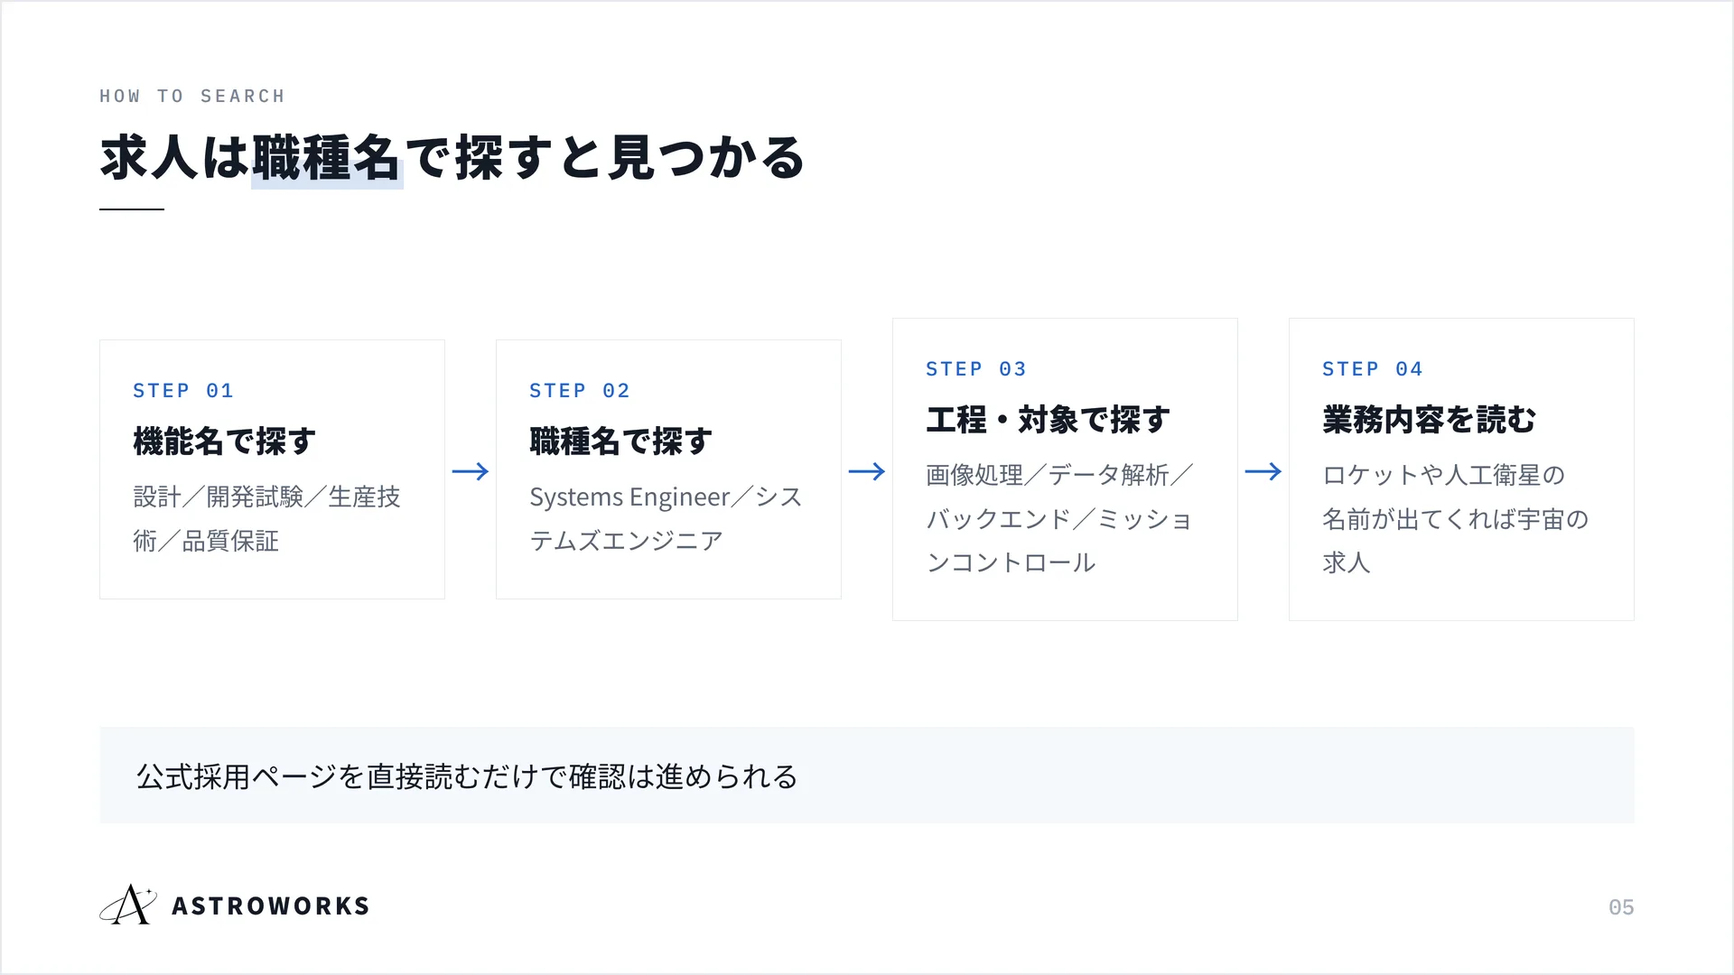Click the STEP 03 label

pyautogui.click(x=976, y=369)
